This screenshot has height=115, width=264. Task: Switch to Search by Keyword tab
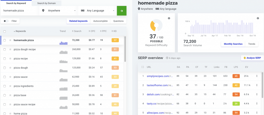pyautogui.click(x=16, y=3)
